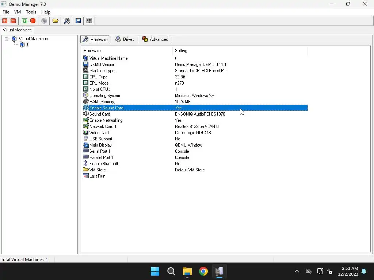Click the Serial Port 1 connector icon
The image size is (374, 280).
point(85,151)
